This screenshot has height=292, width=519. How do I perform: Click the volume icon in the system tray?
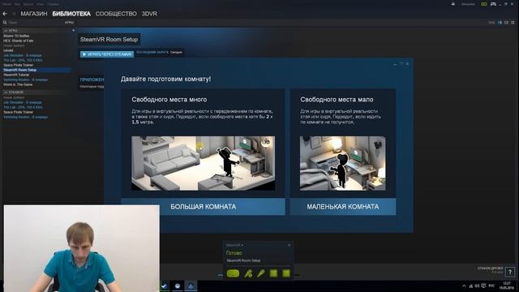point(477,286)
